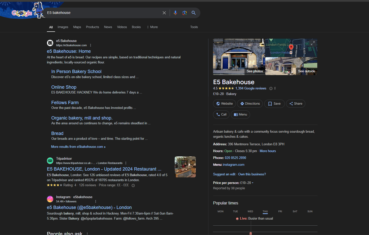The image size is (369, 235).
Task: Submit search with the magnifying glass icon
Action: coord(194,13)
